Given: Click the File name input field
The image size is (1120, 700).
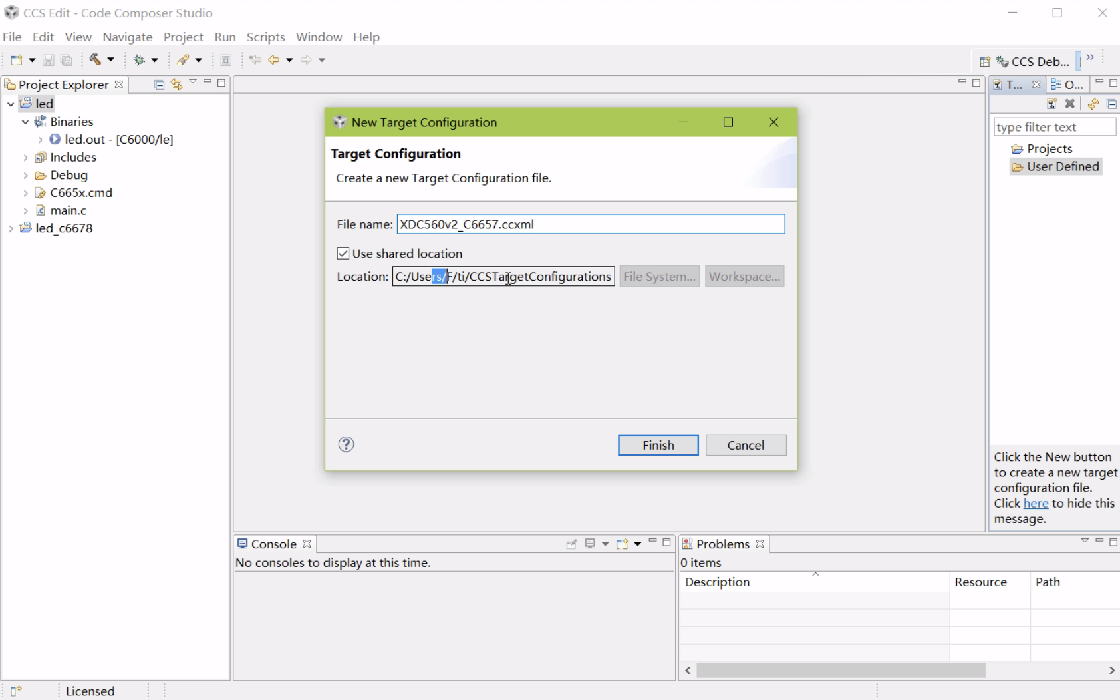Looking at the screenshot, I should point(591,224).
